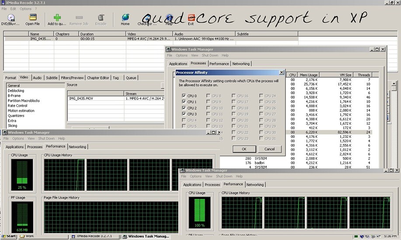Click the Check for updates toolbar icon
Image resolution: width=401 pixels, height=240 pixels.
coord(147,18)
